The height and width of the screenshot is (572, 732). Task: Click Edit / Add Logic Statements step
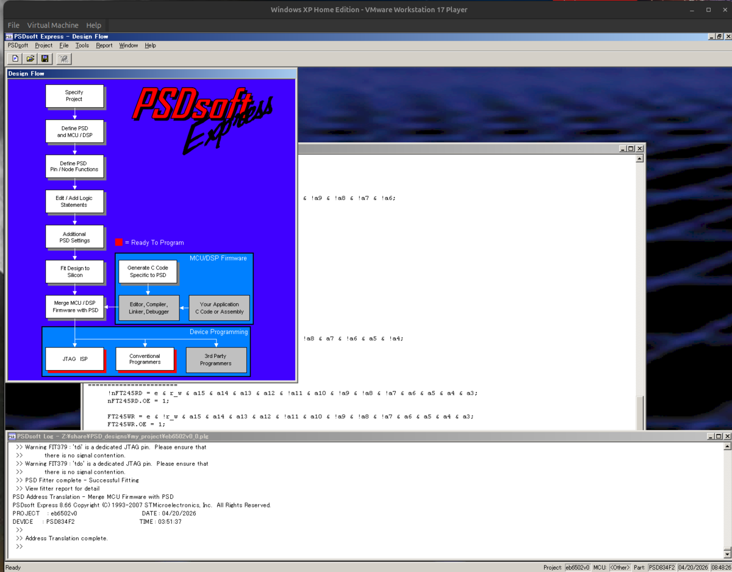click(x=74, y=202)
